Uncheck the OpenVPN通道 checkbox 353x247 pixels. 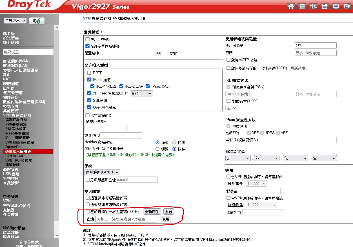[89, 107]
